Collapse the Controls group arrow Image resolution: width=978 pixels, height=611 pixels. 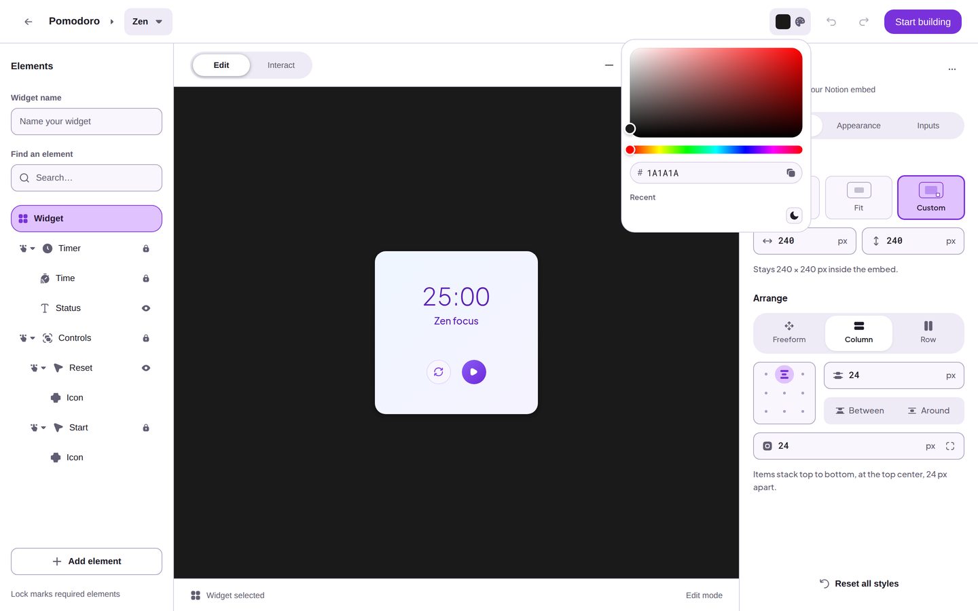[x=33, y=338]
